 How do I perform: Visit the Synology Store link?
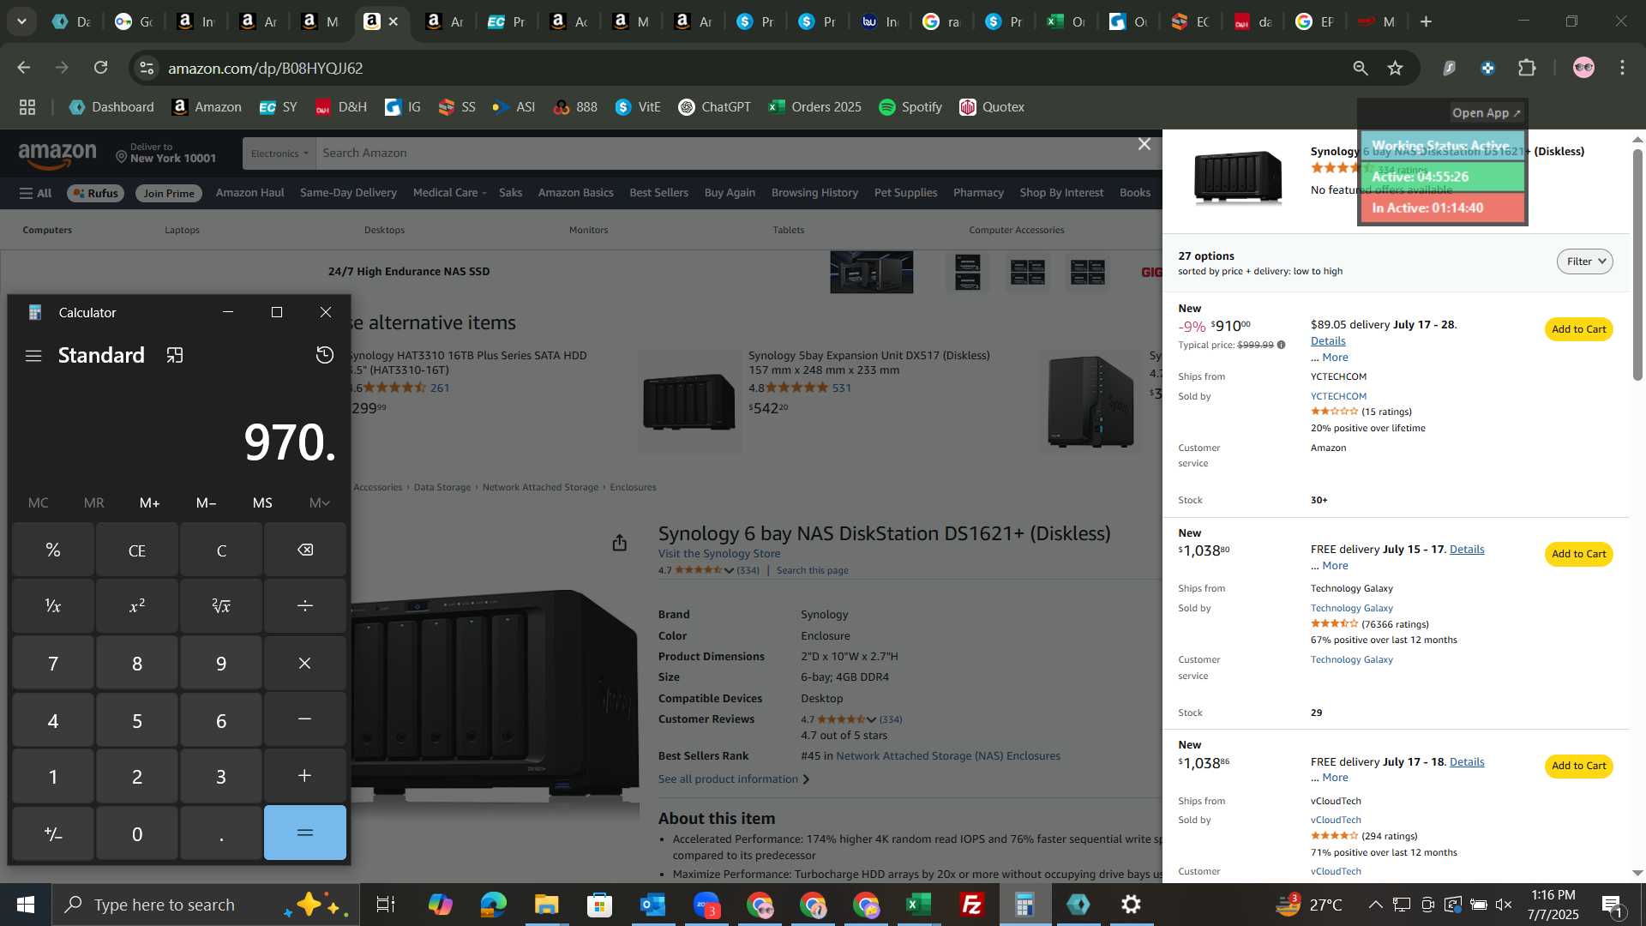point(719,553)
